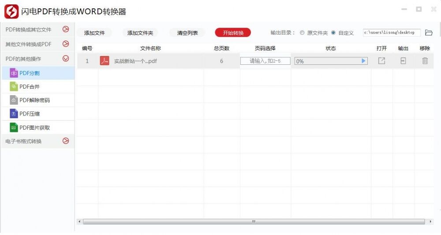Select PDF压缩 in the sidebar

tap(38, 114)
